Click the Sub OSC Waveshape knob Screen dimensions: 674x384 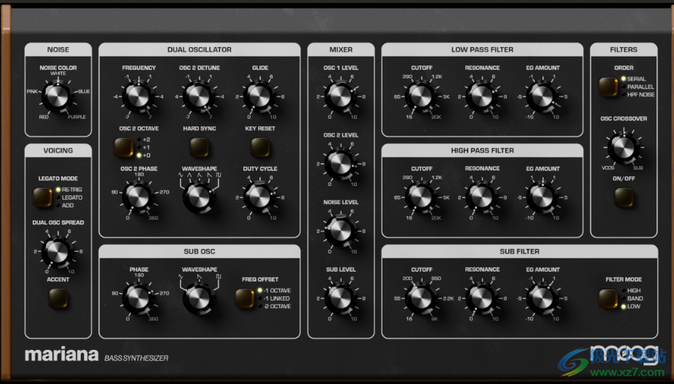click(x=199, y=298)
